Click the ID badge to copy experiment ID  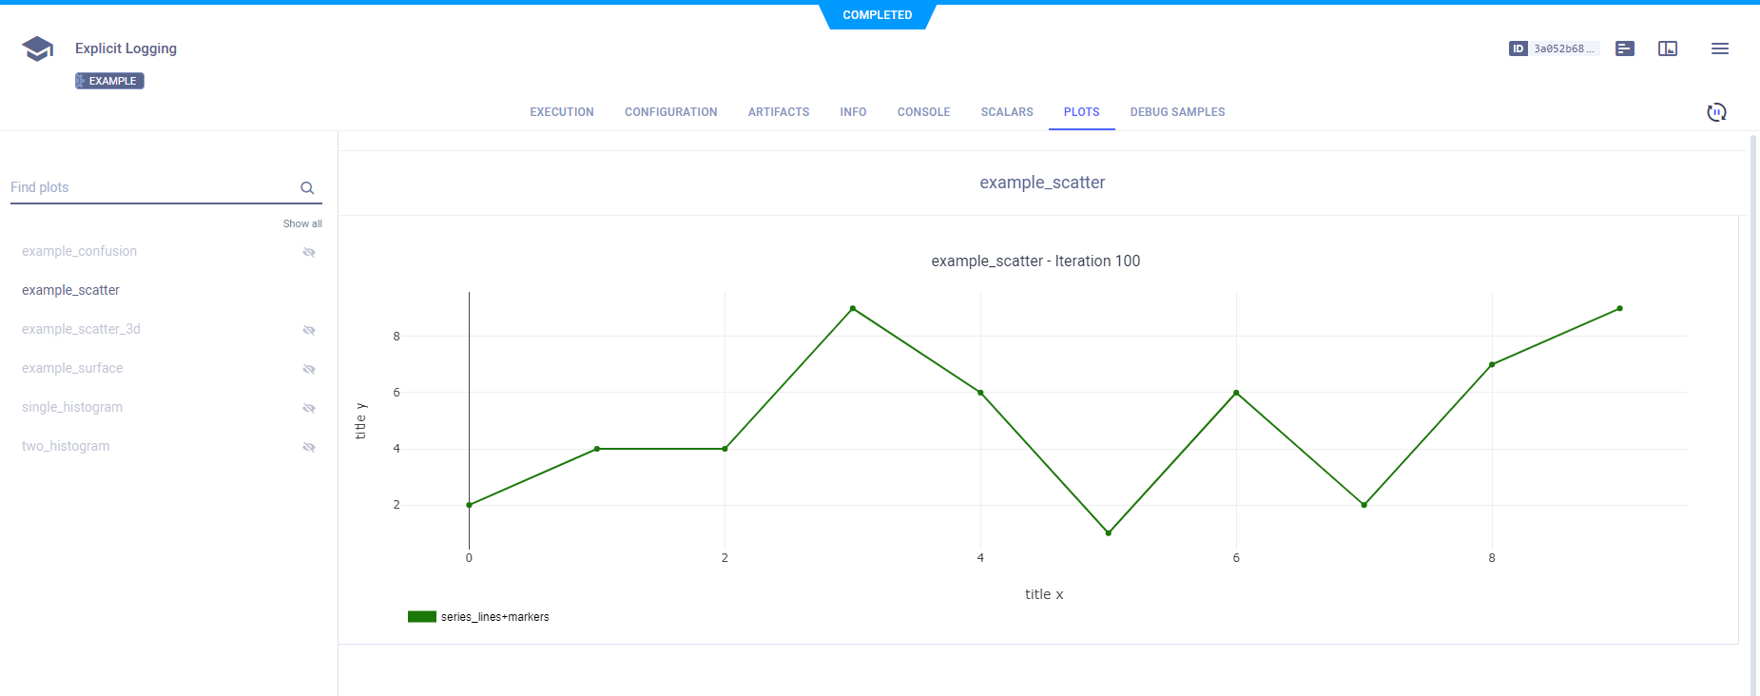tap(1553, 48)
